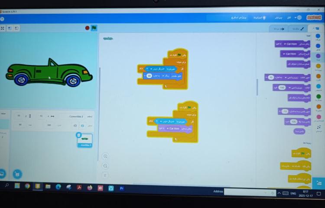
Task: Open the globe language selector
Action: pyautogui.click(x=299, y=18)
